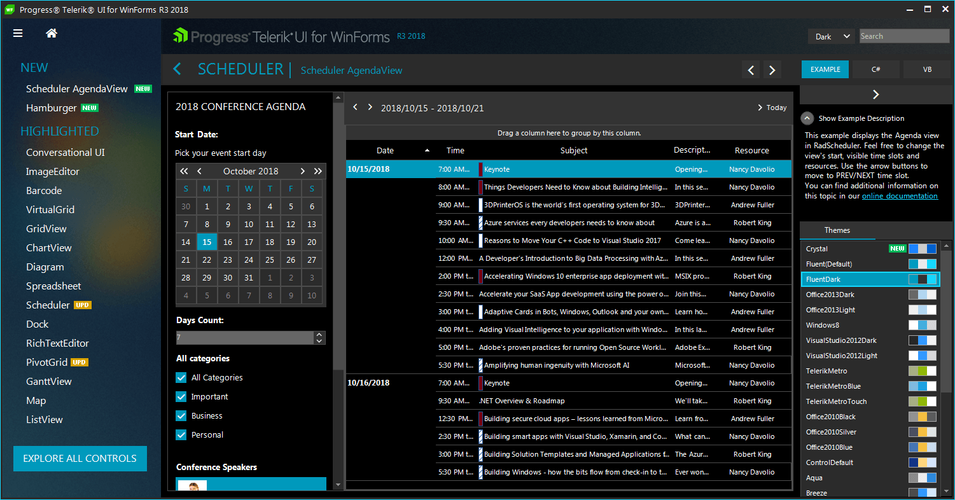This screenshot has width=955, height=500.
Task: Show previous agenda date range
Action: tap(355, 108)
